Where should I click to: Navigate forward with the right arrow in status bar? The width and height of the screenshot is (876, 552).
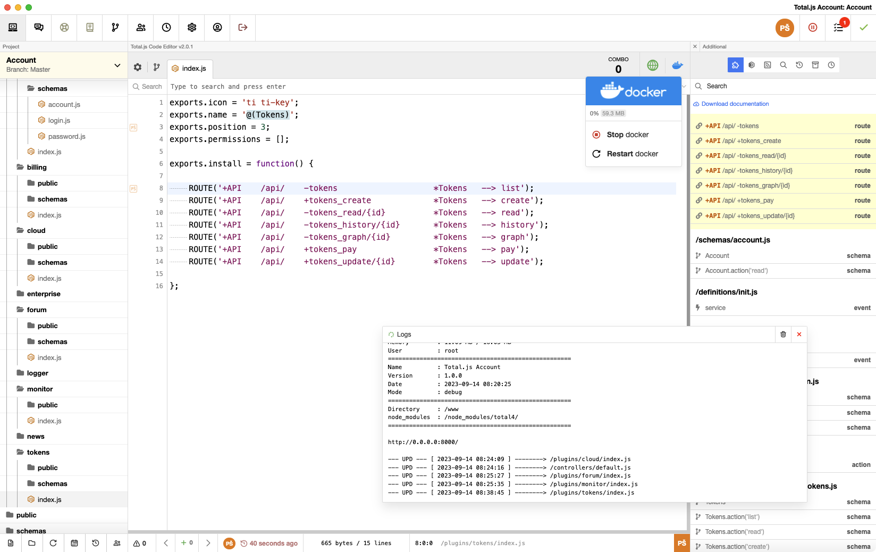208,543
